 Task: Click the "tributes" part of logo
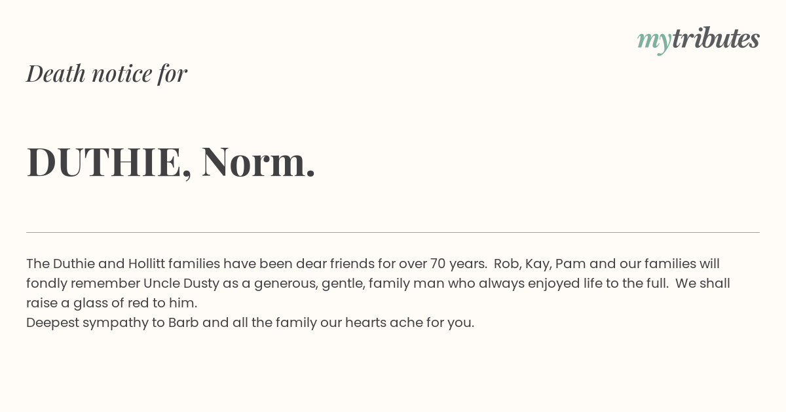(715, 39)
